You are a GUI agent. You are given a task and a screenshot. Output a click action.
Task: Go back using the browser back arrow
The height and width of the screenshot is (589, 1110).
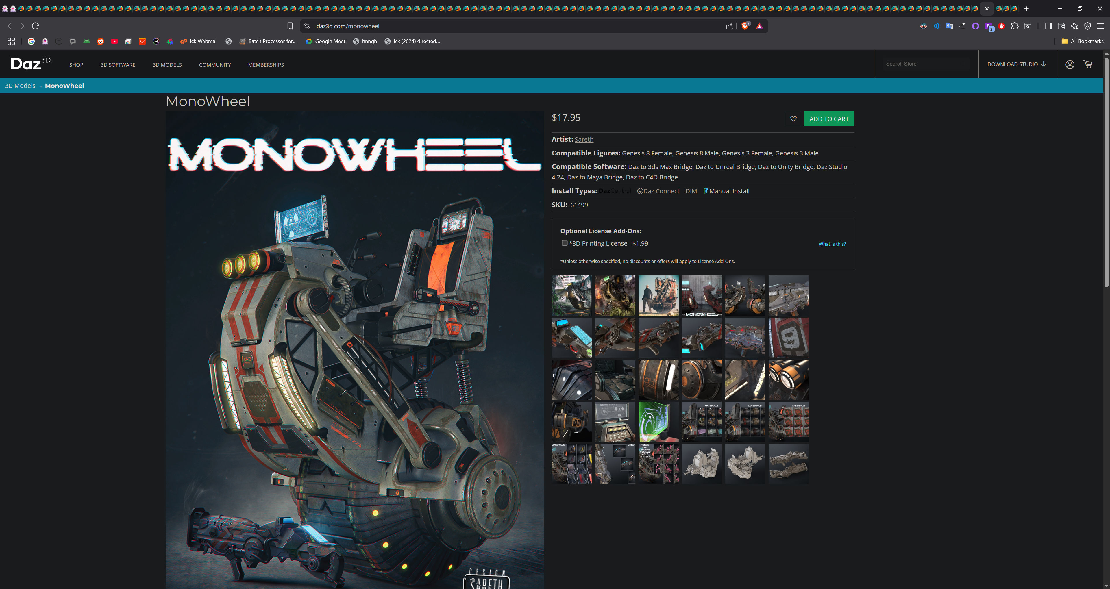click(x=10, y=26)
